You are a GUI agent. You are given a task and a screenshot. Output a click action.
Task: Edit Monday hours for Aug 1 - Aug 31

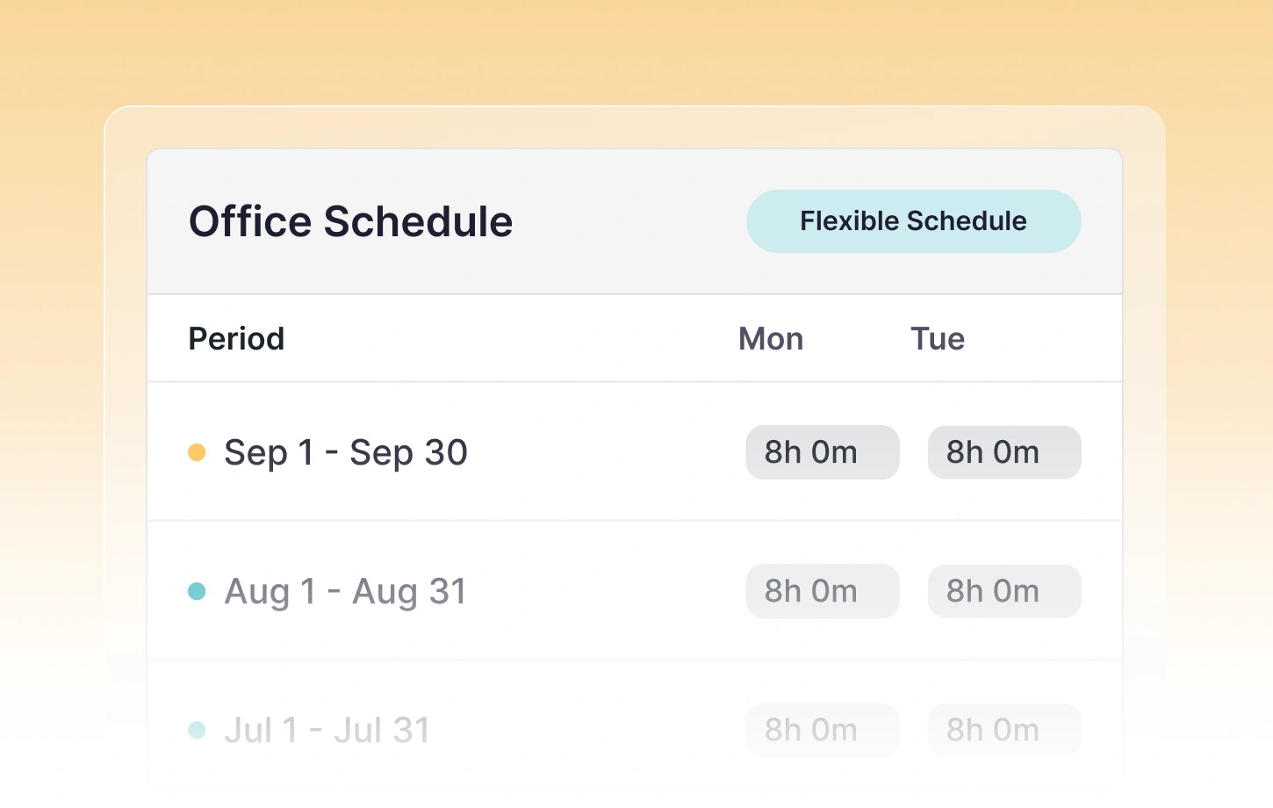(823, 591)
